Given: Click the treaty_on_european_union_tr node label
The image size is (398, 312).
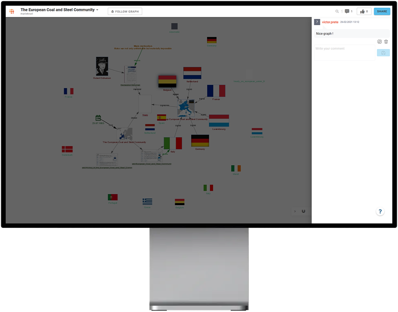Looking at the screenshot, I should 249,81.
